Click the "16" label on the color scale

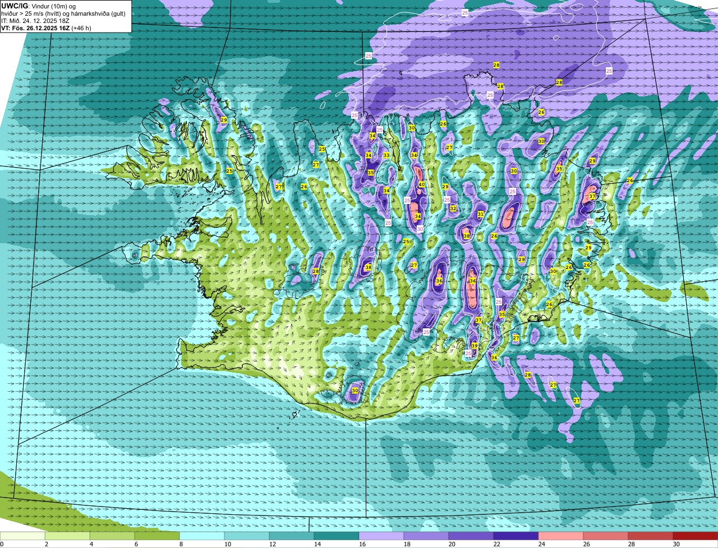coord(362,544)
